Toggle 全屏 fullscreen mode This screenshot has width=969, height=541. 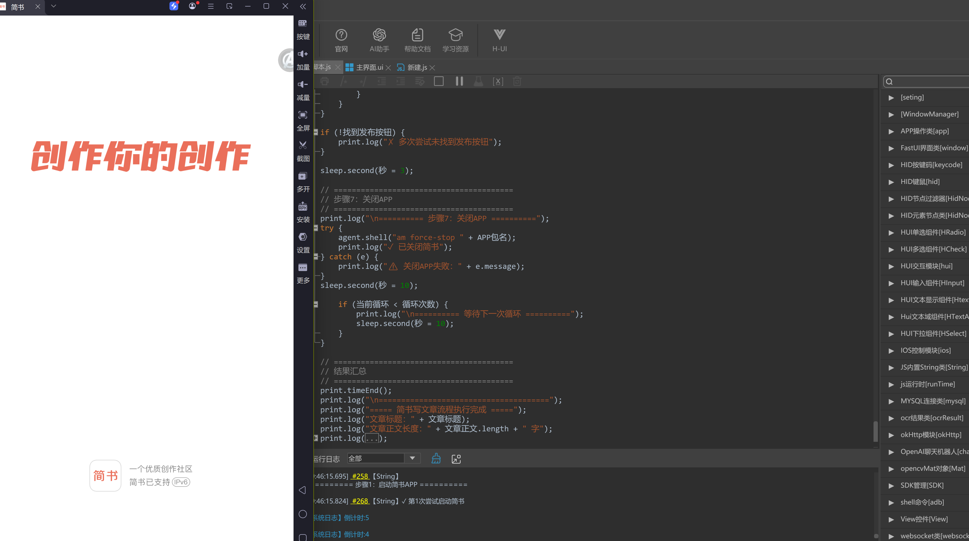coord(303,120)
